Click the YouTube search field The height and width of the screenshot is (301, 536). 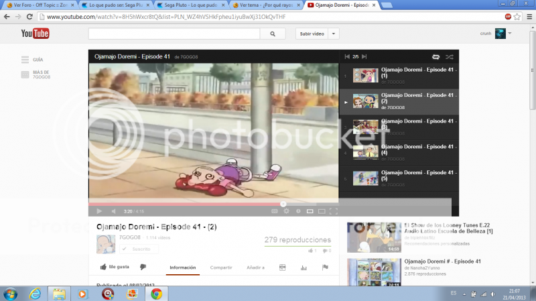point(174,34)
